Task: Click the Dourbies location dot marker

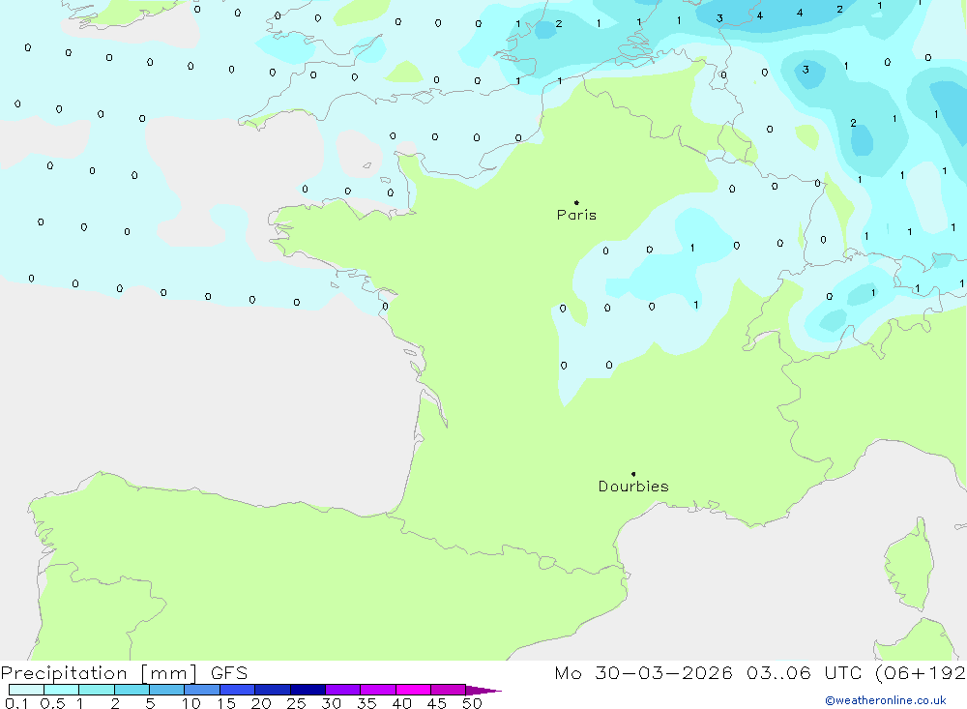Action: pyautogui.click(x=633, y=474)
